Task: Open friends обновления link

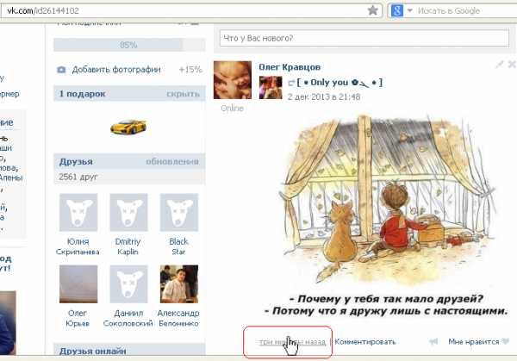Action: coord(172,161)
